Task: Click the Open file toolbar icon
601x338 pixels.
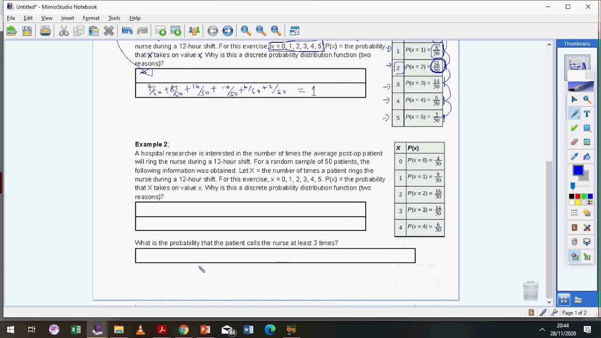Action: tap(12, 31)
